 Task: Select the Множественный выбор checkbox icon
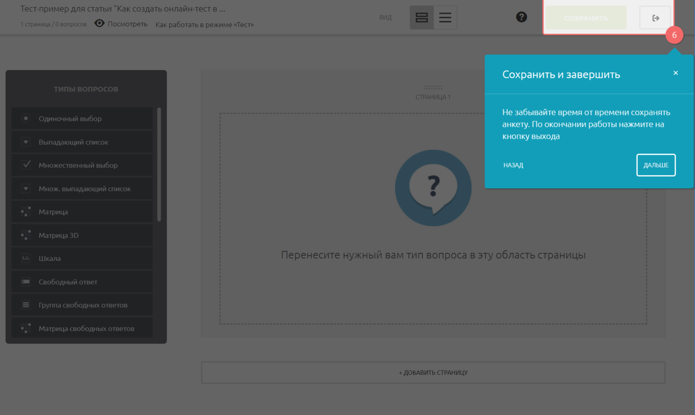click(26, 165)
